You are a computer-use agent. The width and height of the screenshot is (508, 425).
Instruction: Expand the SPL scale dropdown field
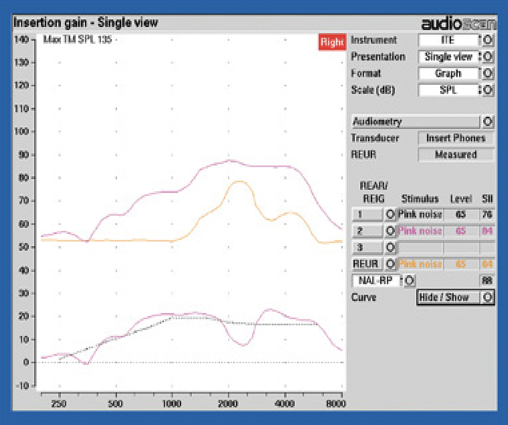[x=448, y=90]
